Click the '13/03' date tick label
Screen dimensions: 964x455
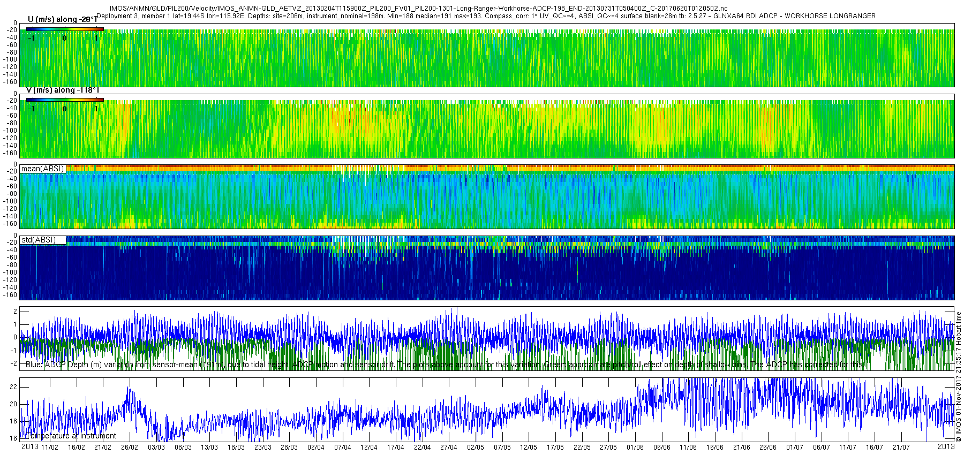(209, 448)
